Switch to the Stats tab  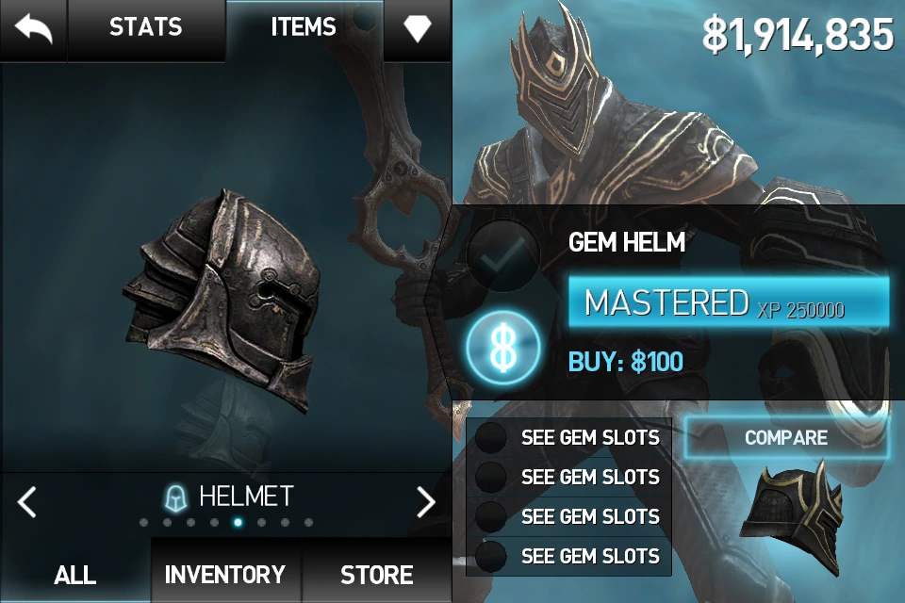[x=146, y=27]
